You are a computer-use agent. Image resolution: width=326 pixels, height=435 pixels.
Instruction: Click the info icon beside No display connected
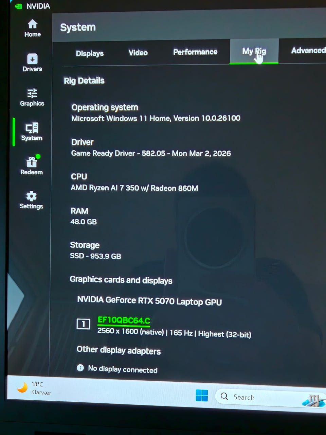click(x=80, y=368)
